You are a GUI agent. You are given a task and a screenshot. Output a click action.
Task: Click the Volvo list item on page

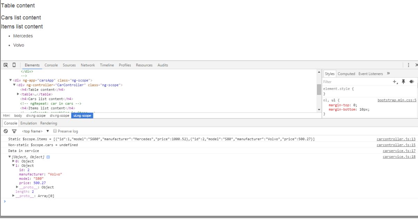coord(18,45)
